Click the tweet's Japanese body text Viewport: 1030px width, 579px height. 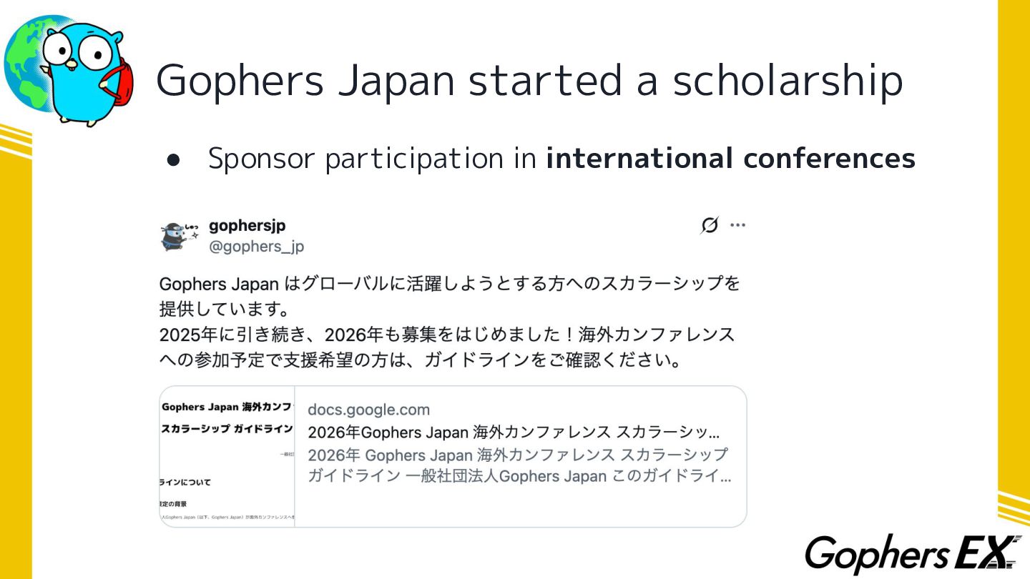[x=450, y=322]
